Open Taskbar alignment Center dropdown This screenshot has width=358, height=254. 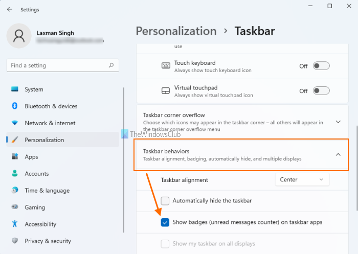tap(302, 179)
